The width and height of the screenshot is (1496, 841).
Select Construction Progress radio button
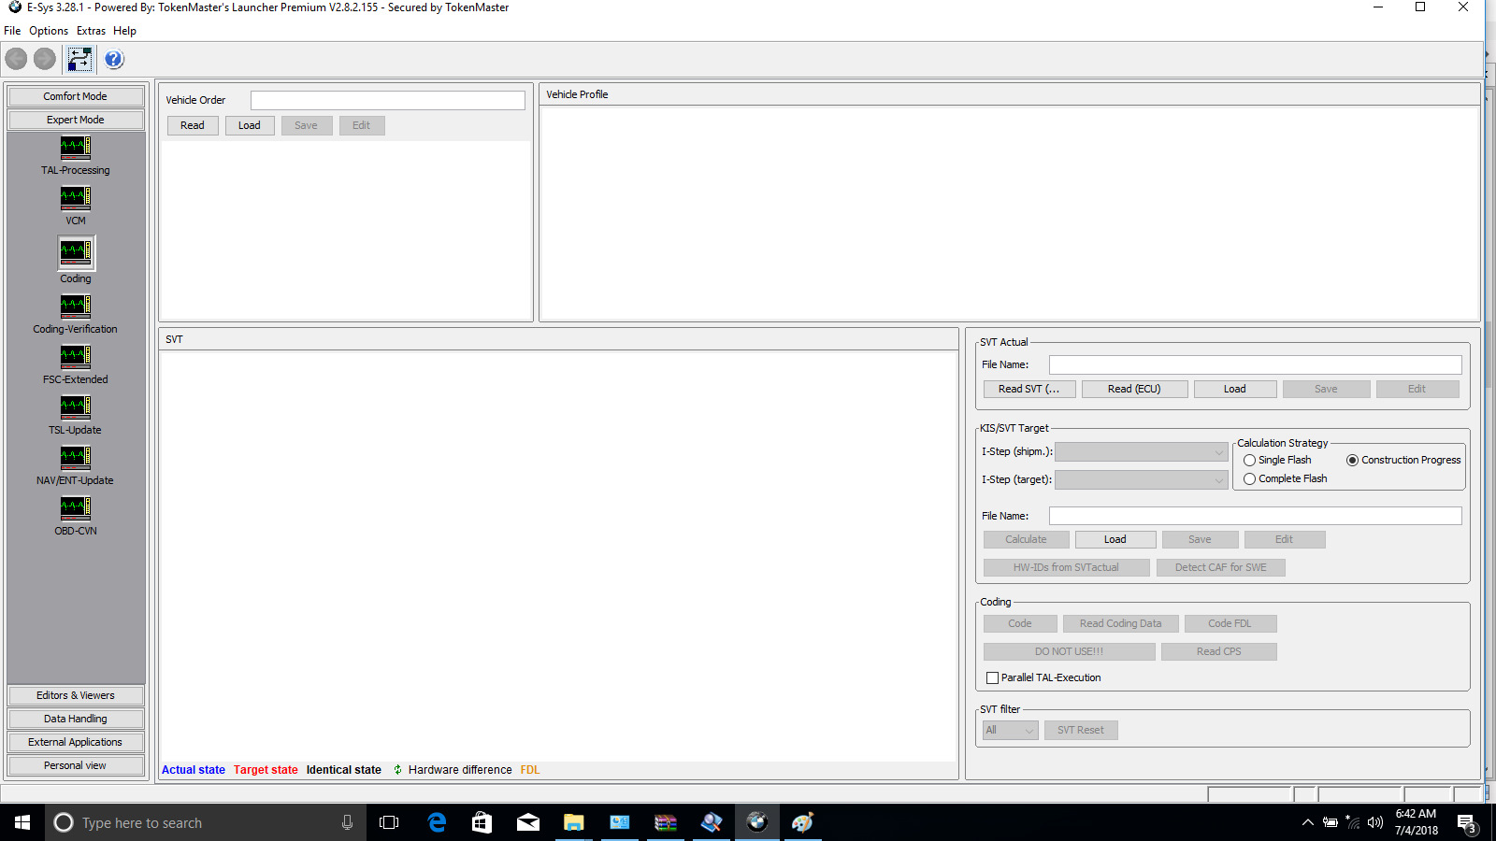[1352, 461]
